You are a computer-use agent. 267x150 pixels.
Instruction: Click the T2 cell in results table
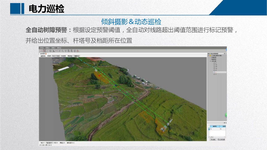pos(215,129)
